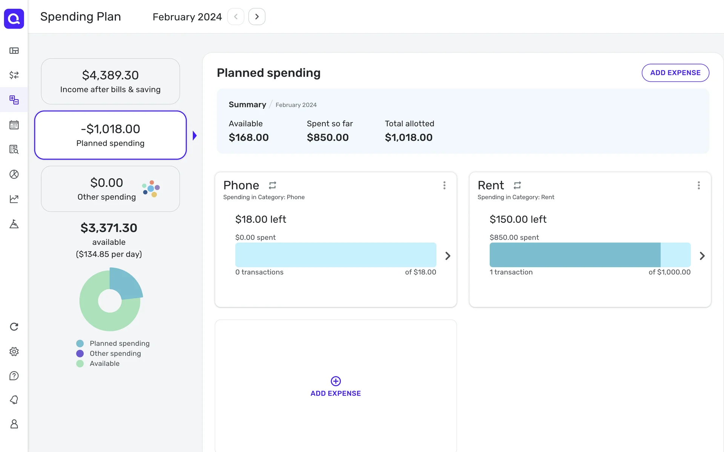The height and width of the screenshot is (452, 724).
Task: Go to the next month
Action: [257, 17]
